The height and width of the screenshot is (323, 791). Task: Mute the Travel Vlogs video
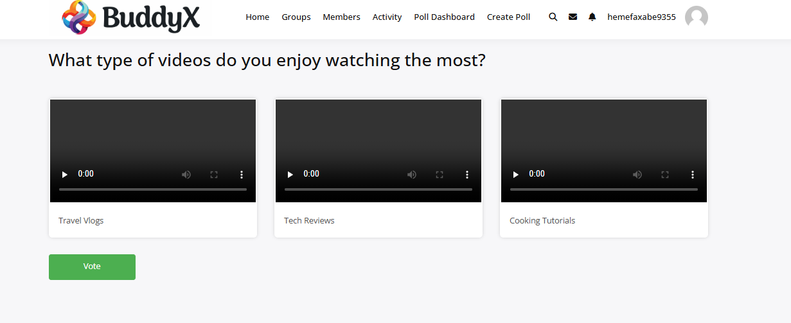tap(186, 174)
